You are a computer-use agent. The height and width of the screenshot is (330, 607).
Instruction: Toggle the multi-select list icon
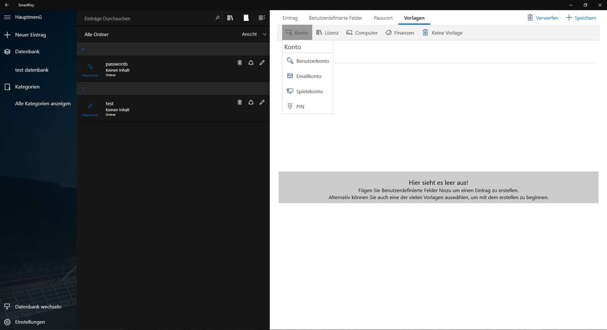pyautogui.click(x=262, y=18)
